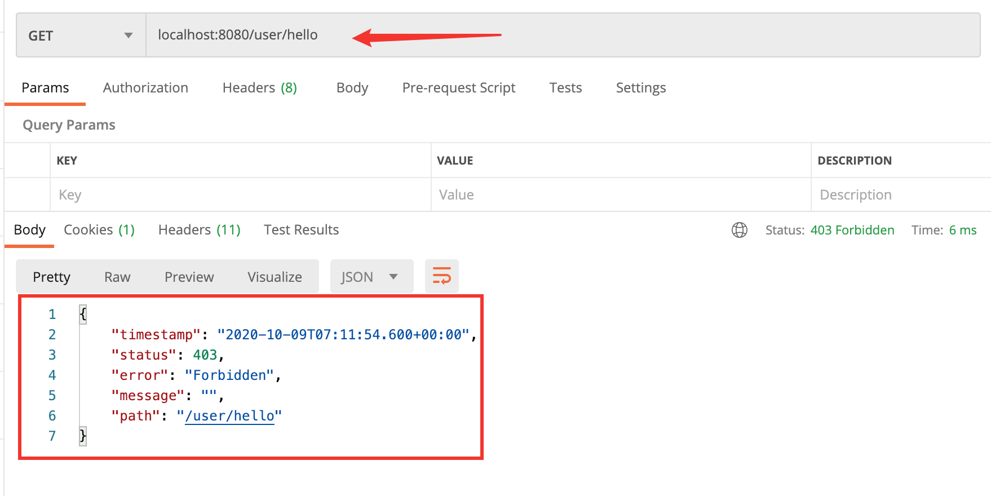Toggle the line wrap icon
This screenshot has height=496, width=991.
click(441, 276)
